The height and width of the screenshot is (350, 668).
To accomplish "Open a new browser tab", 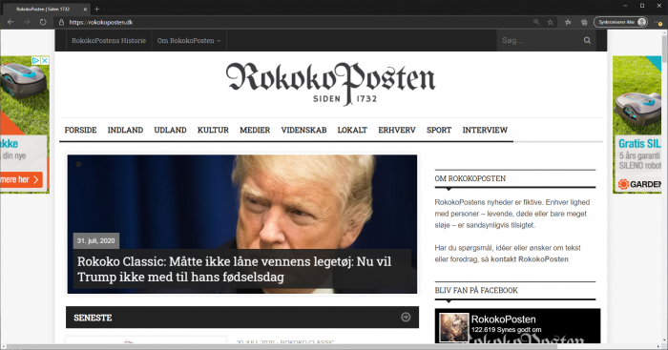I will coord(96,9).
